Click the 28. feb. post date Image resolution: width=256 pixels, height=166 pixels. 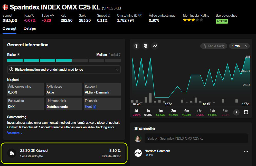(149, 155)
